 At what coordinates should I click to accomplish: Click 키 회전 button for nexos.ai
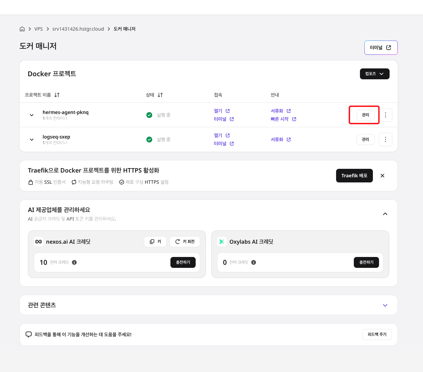point(185,242)
